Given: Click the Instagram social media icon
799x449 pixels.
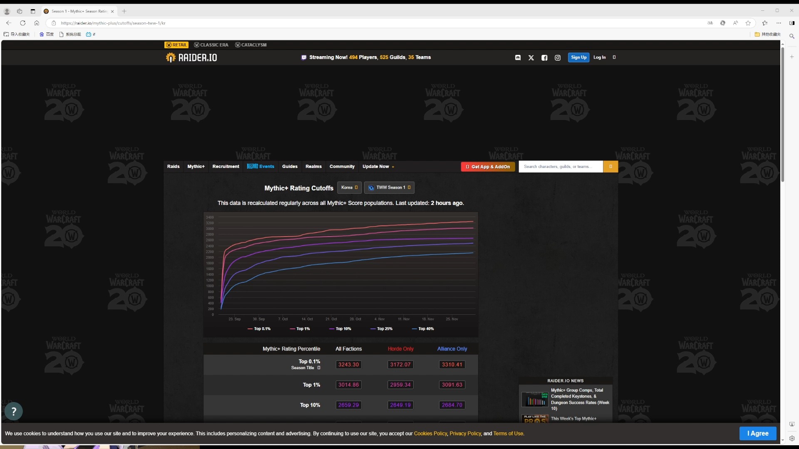Looking at the screenshot, I should pos(558,57).
